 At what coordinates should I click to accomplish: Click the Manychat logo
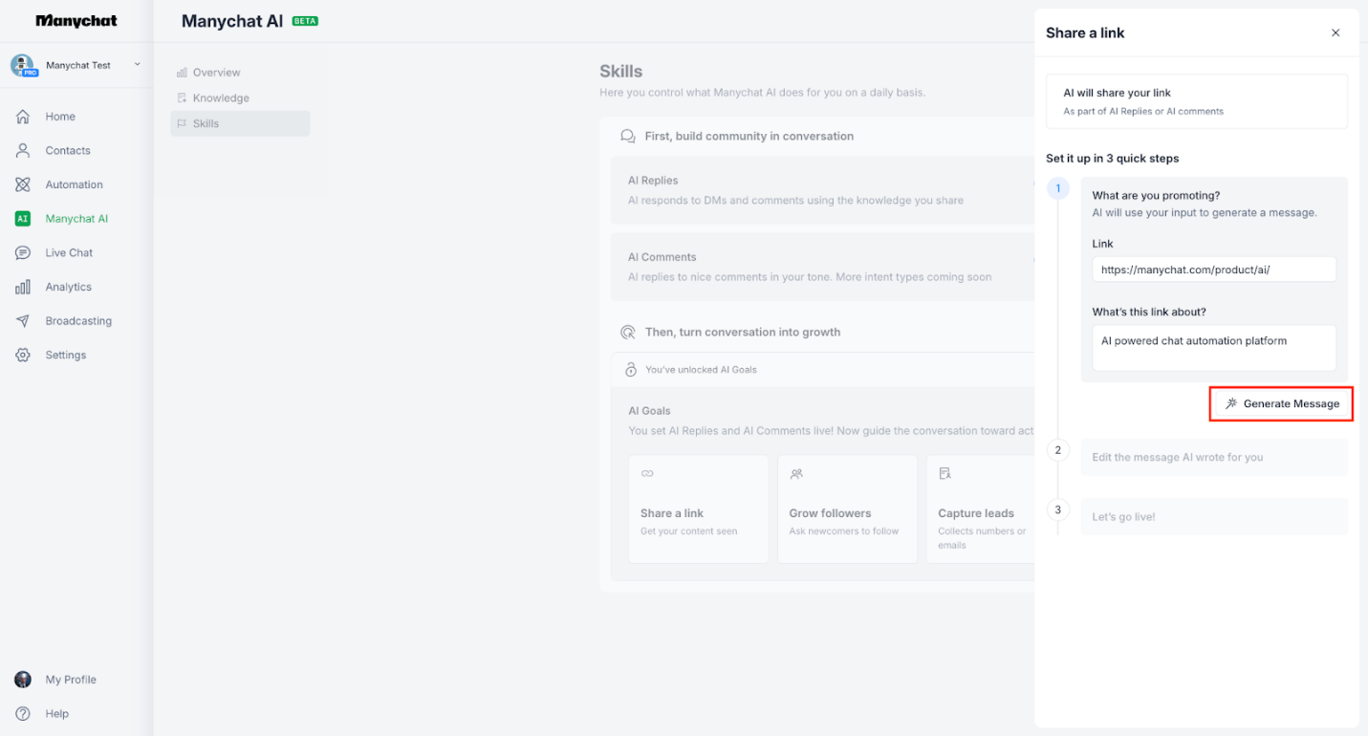pos(74,20)
